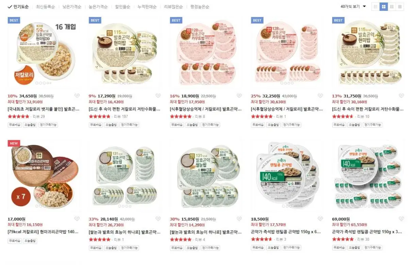
Task: Open the 40개씩 보기 dropdown
Action: [x=353, y=6]
